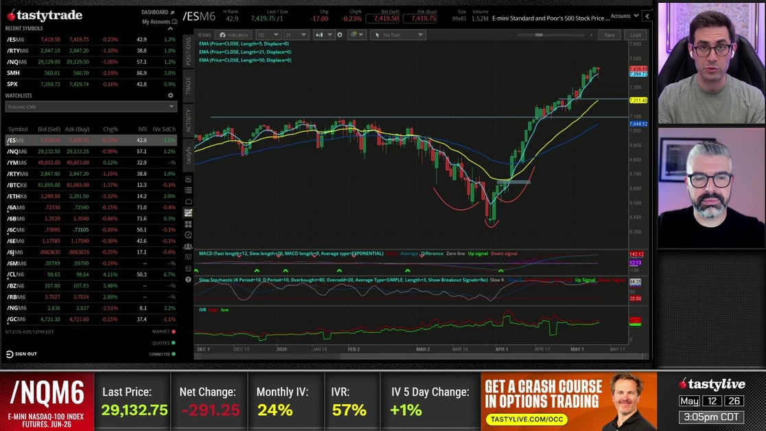Viewport: 766px width, 431px height.
Task: Select the chart view sidebar icon
Action: (x=188, y=213)
